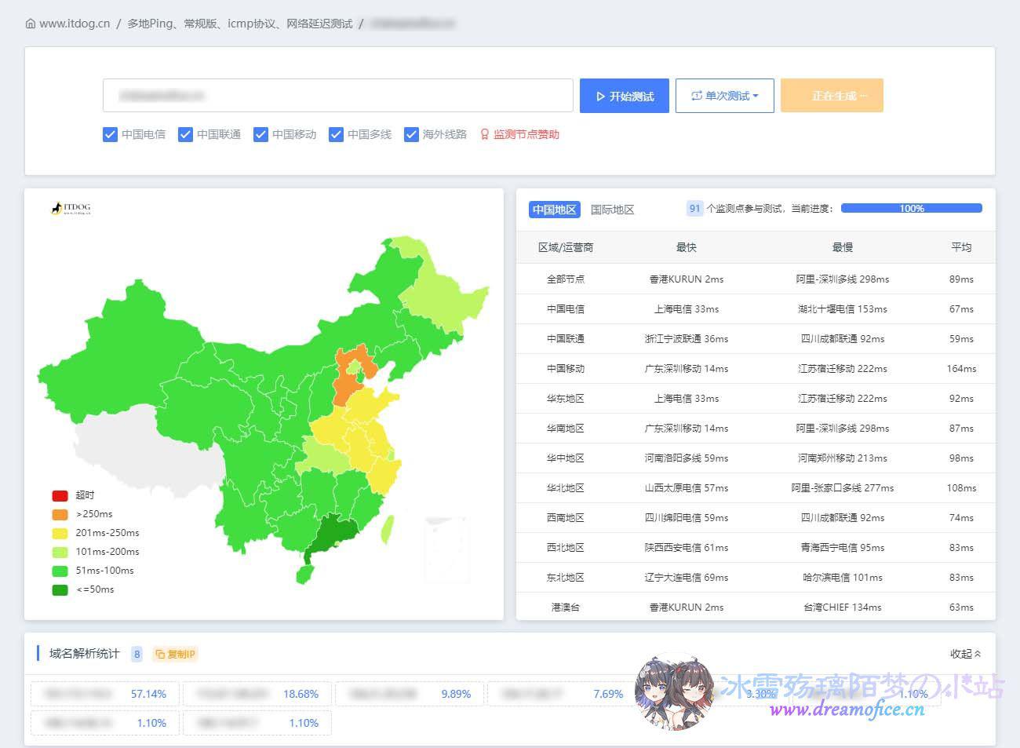Screen dimensions: 1020x748
Task: Click the play icon on 开始测试 button
Action: coord(600,96)
